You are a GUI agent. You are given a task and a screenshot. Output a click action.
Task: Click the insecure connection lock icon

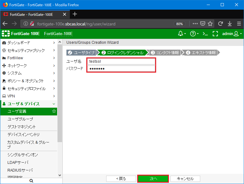pos(32,24)
